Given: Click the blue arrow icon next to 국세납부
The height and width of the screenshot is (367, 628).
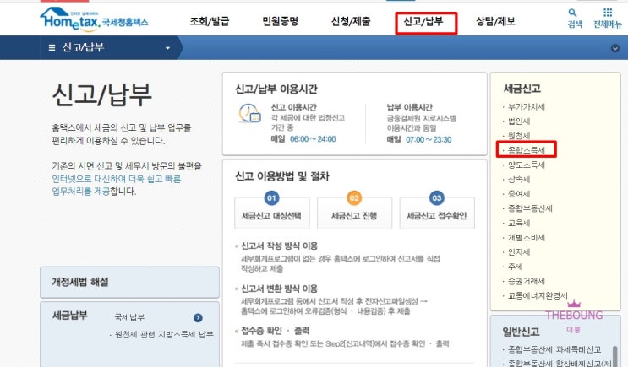Looking at the screenshot, I should (198, 318).
